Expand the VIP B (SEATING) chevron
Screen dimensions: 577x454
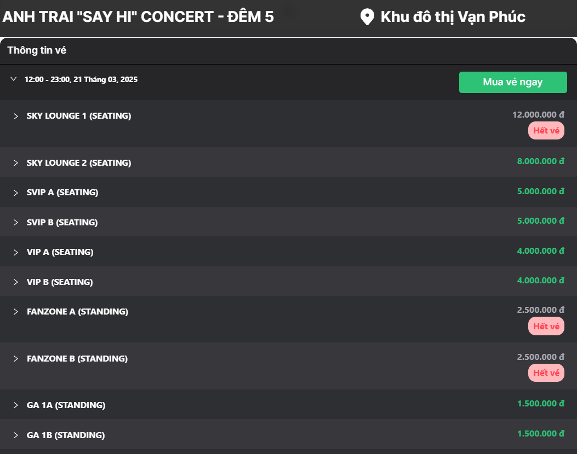click(x=16, y=282)
